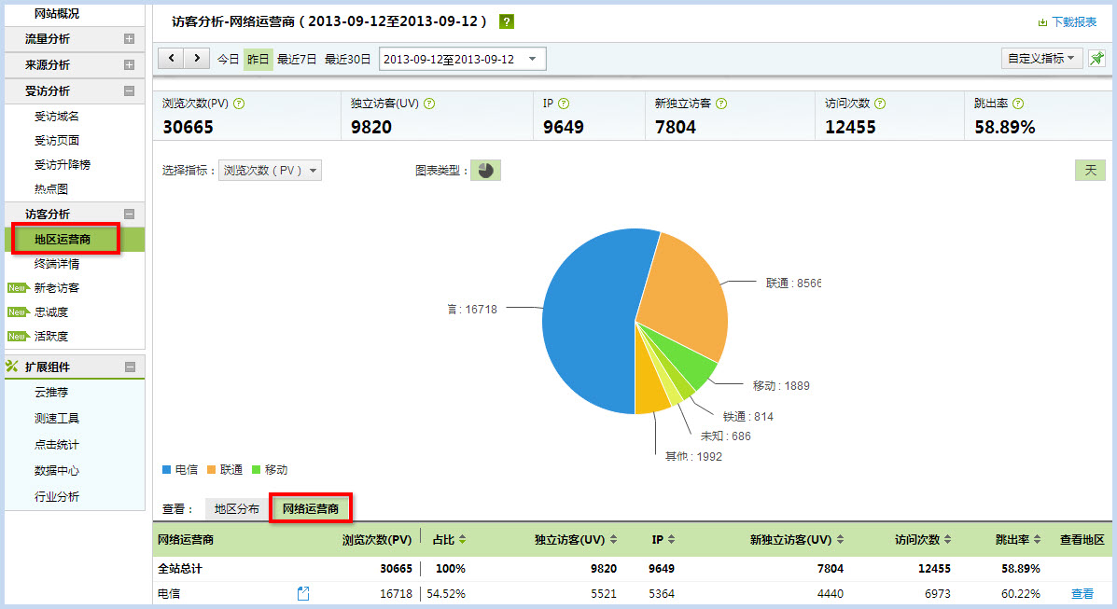The height and width of the screenshot is (609, 1117).
Task: Toggle the 移动 legend item
Action: coord(270,469)
